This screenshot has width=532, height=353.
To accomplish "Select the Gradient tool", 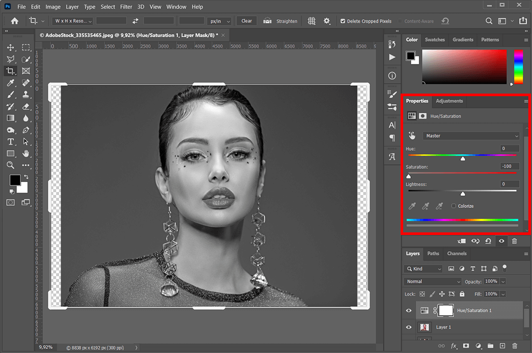I will click(x=10, y=118).
